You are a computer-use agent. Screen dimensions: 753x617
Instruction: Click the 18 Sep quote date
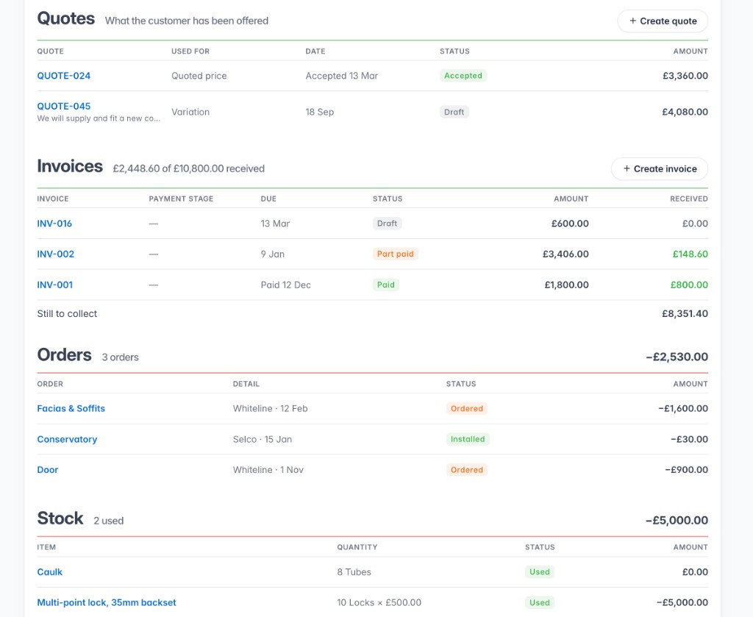pos(320,113)
